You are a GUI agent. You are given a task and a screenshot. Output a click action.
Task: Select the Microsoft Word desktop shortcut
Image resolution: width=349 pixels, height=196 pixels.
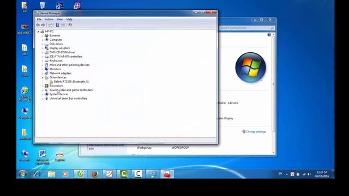pyautogui.click(x=43, y=157)
